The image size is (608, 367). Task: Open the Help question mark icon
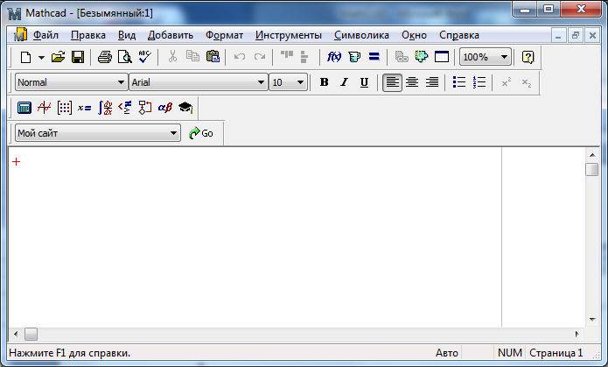point(528,57)
